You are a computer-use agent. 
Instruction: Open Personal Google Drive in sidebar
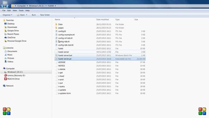(x=17, y=41)
